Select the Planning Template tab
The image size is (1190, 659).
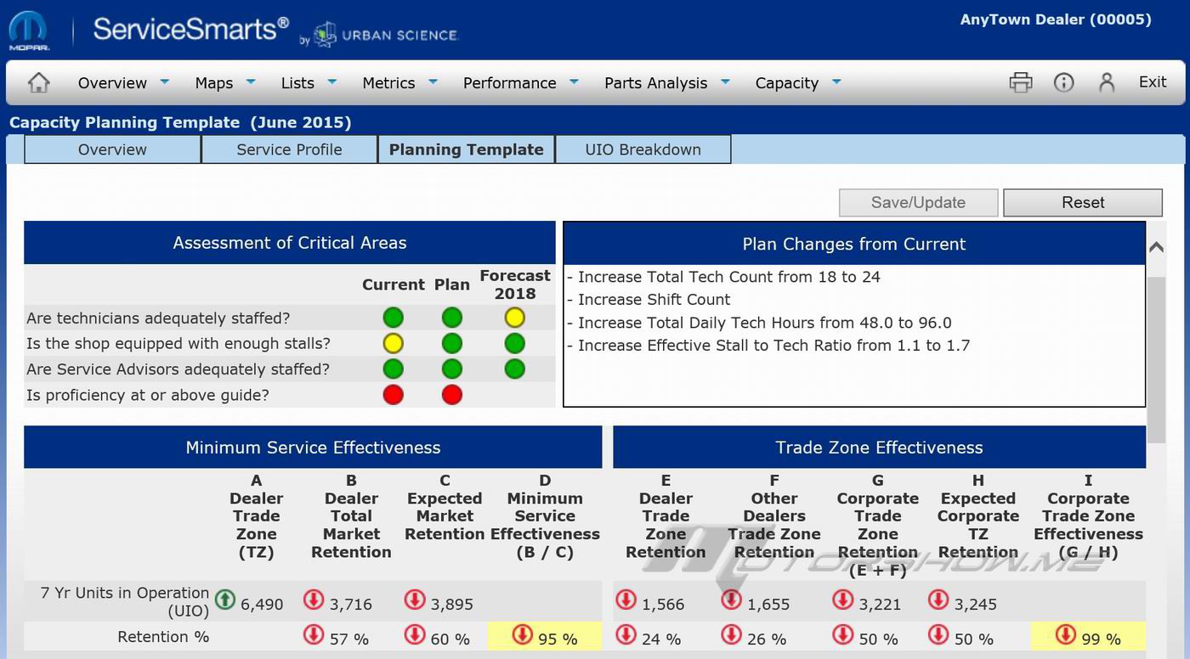(466, 149)
